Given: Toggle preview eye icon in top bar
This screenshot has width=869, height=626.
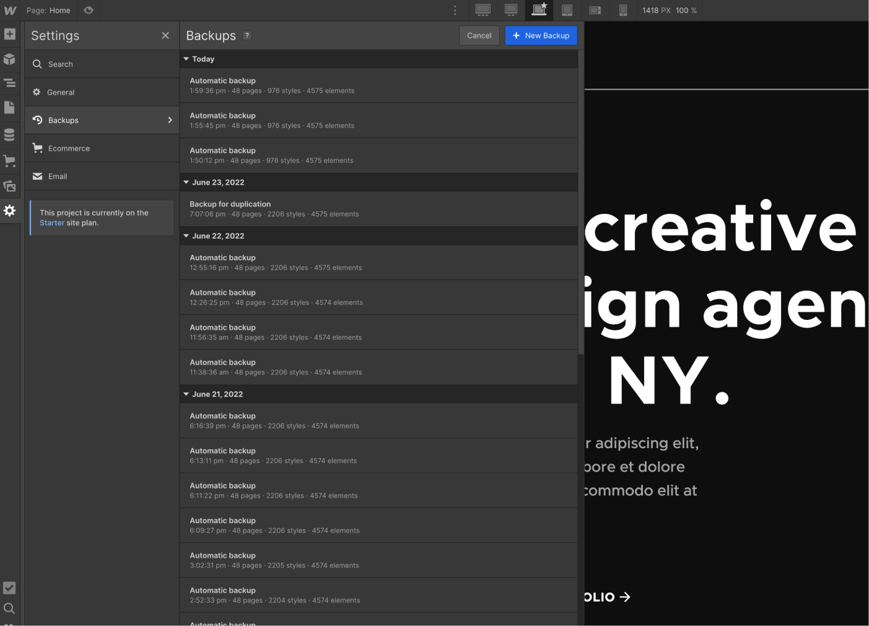Looking at the screenshot, I should pyautogui.click(x=89, y=10).
